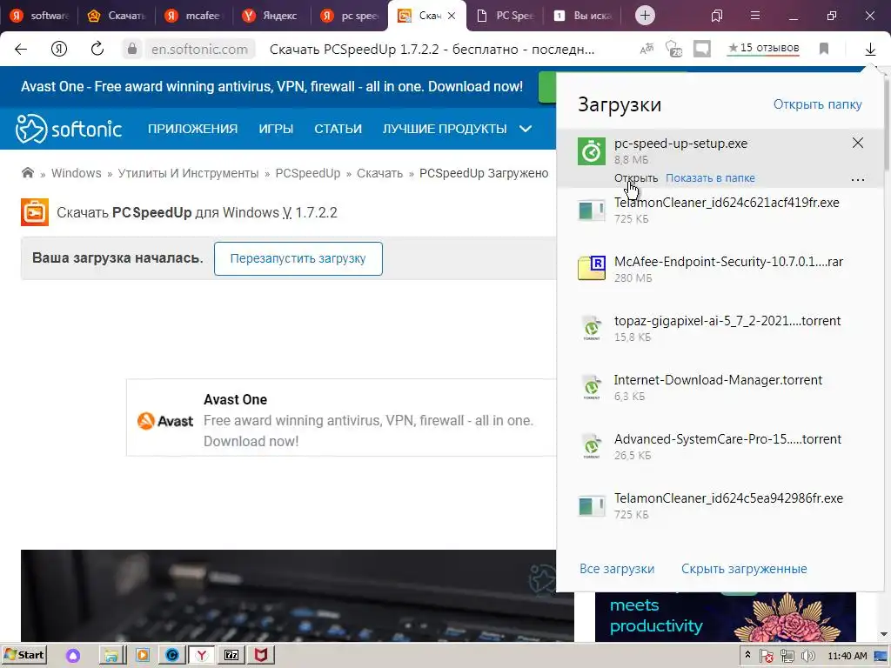Click Показать в папке link
This screenshot has width=891, height=668.
tap(710, 177)
